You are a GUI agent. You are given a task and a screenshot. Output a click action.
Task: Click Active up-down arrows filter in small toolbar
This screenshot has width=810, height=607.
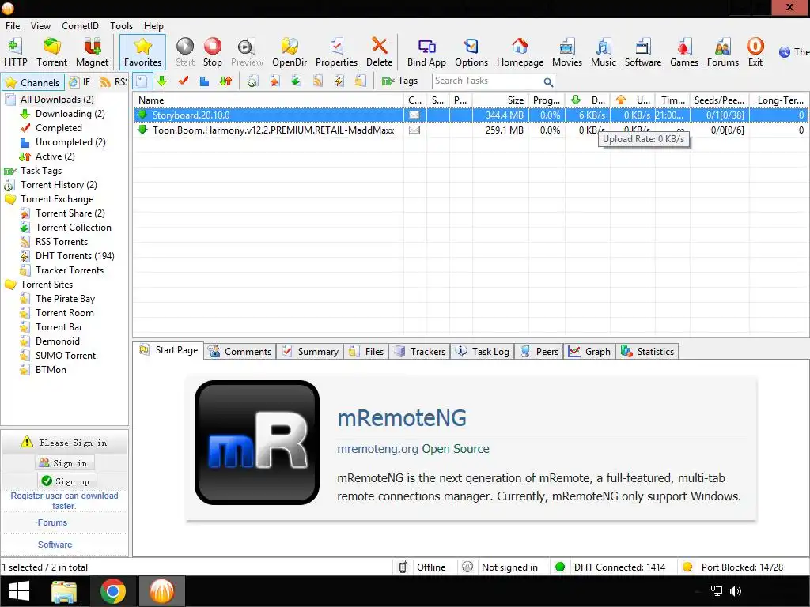[x=225, y=81]
